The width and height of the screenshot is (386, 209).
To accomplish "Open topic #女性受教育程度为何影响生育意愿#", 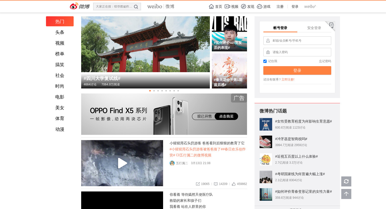I will coord(303,121).
